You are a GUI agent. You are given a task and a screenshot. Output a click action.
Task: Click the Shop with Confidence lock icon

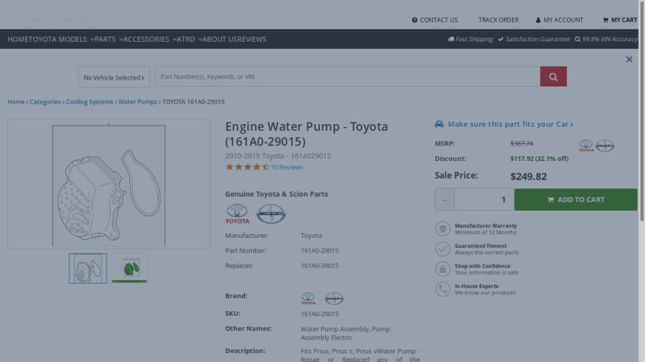point(443,269)
